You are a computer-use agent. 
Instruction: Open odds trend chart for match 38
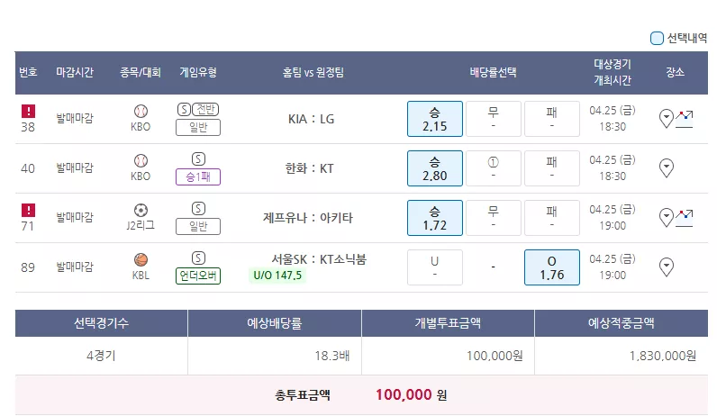[684, 119]
